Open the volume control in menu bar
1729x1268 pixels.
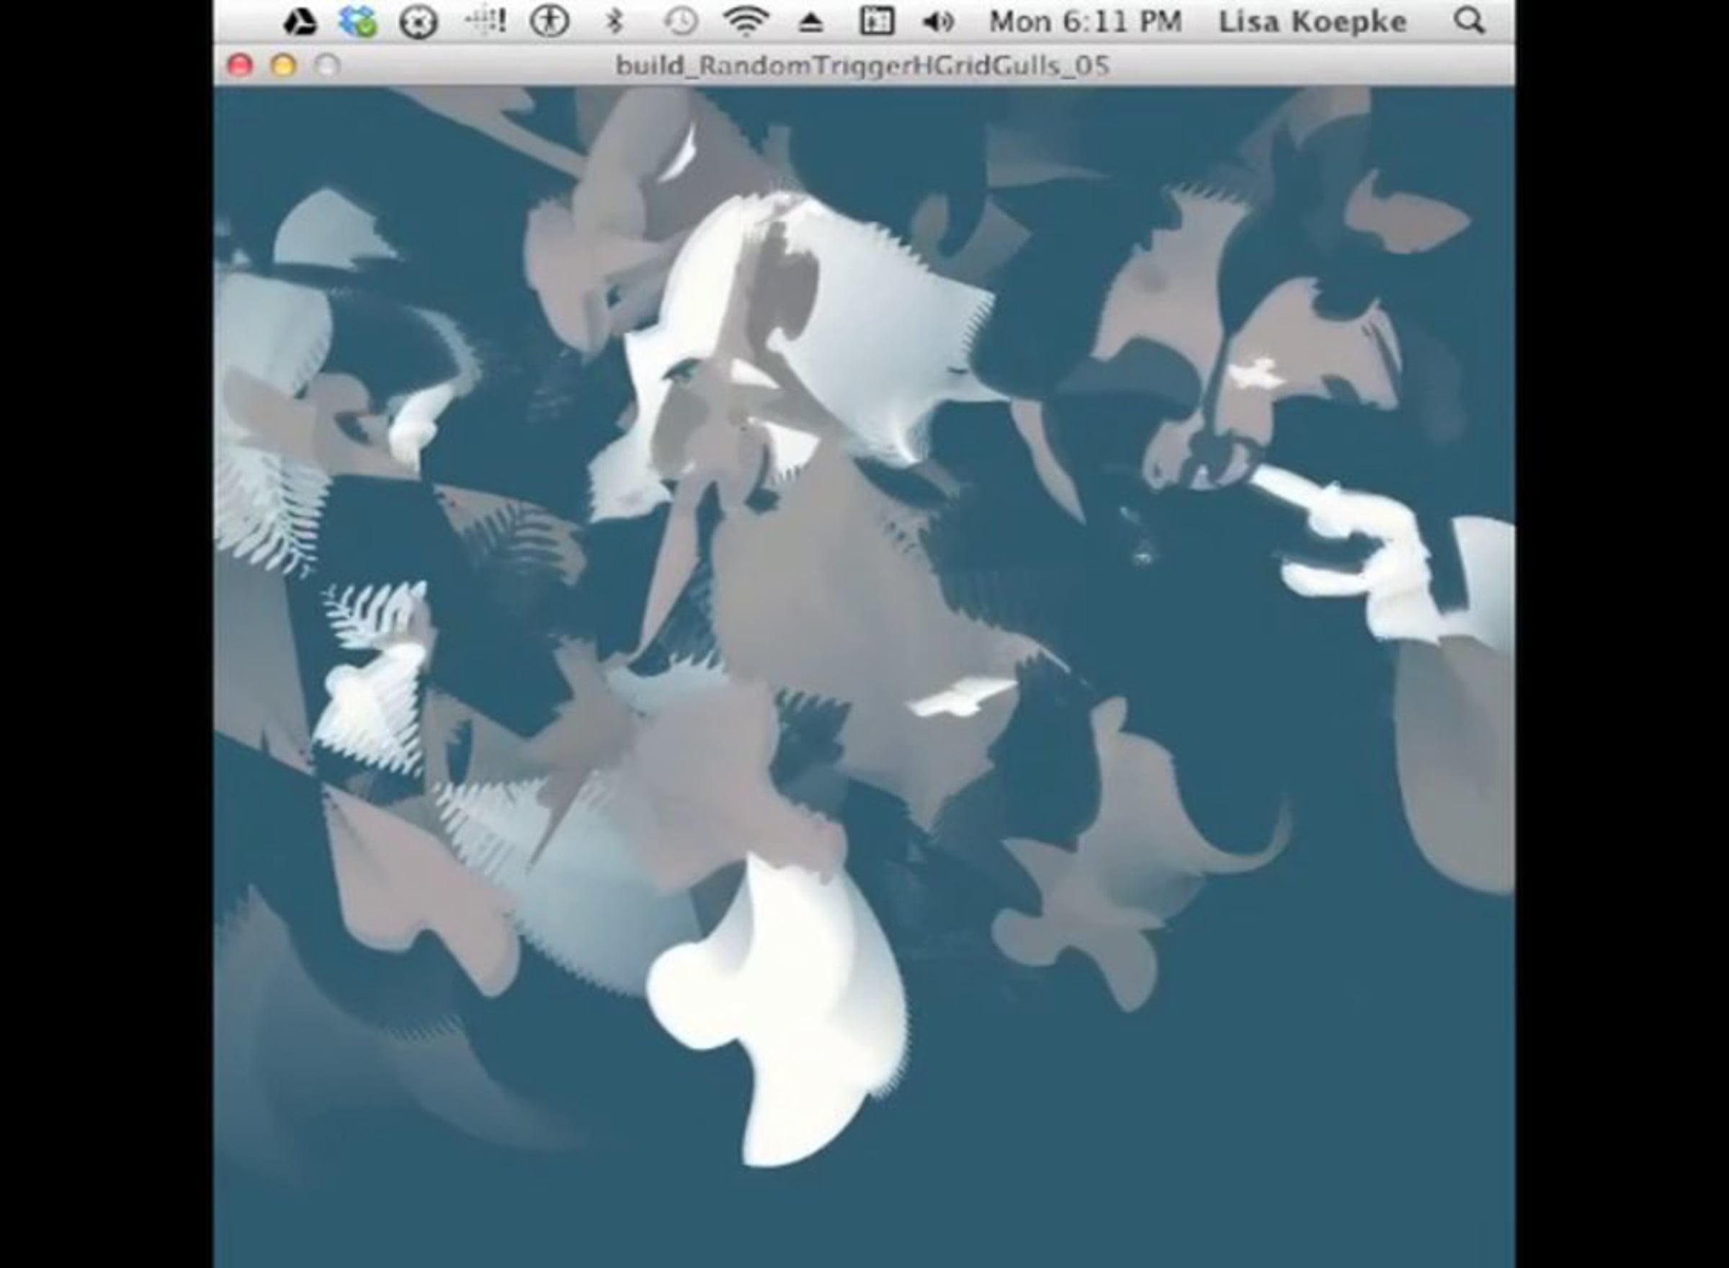[x=937, y=22]
